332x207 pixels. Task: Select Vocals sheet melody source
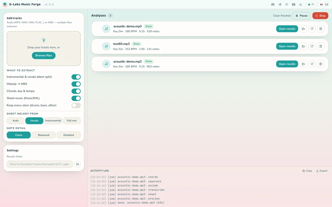[x=34, y=121]
